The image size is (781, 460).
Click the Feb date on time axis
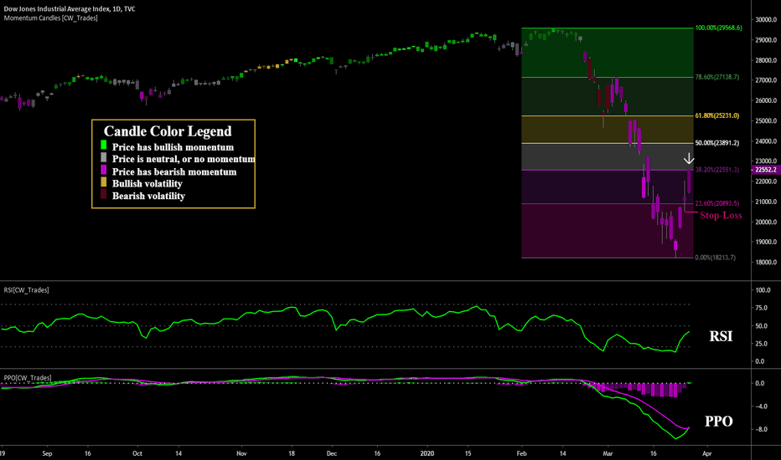tap(521, 453)
